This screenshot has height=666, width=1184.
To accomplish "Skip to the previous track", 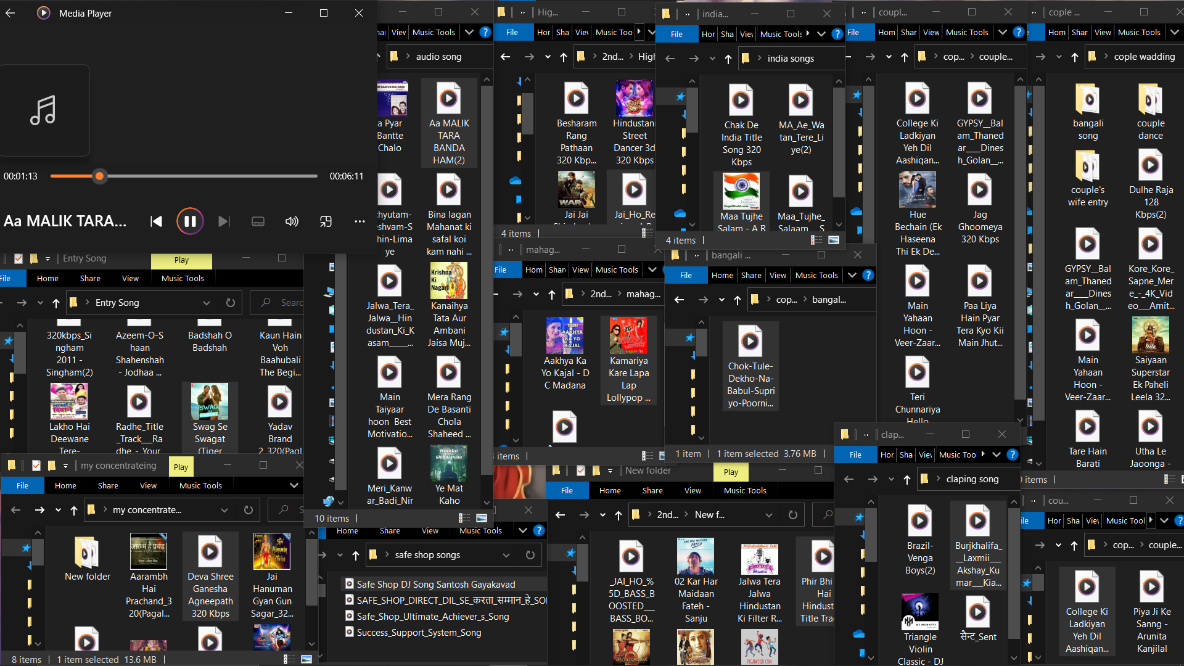I will click(x=157, y=221).
